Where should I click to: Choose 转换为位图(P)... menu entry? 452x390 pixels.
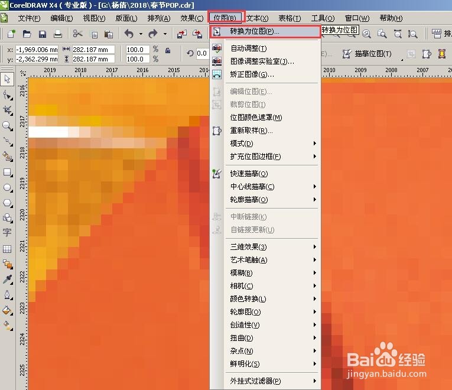[265, 31]
